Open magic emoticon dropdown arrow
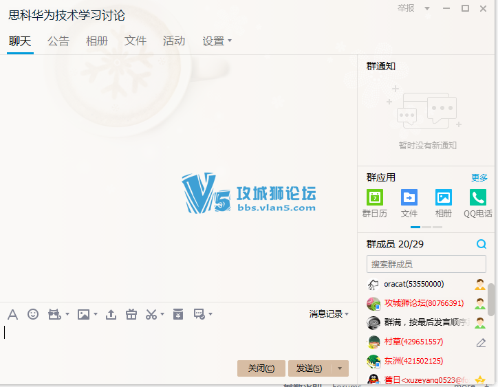 pos(67,314)
